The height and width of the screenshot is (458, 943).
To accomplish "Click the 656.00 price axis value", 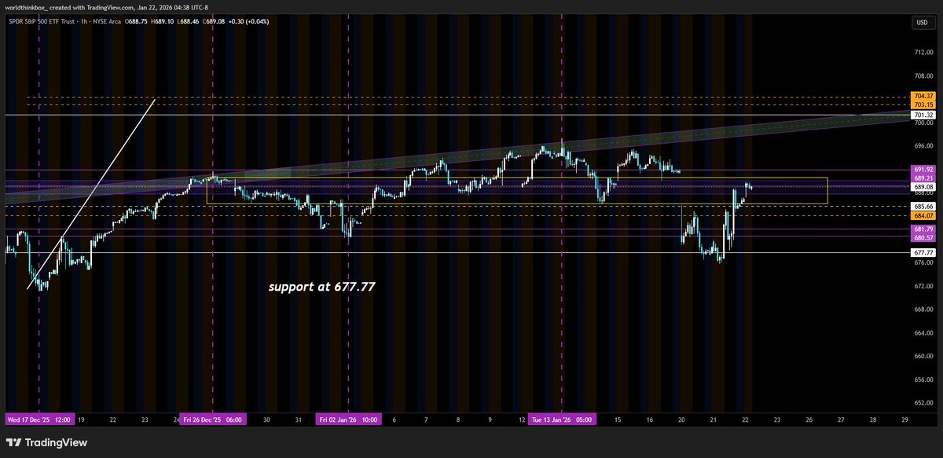I will pos(923,379).
